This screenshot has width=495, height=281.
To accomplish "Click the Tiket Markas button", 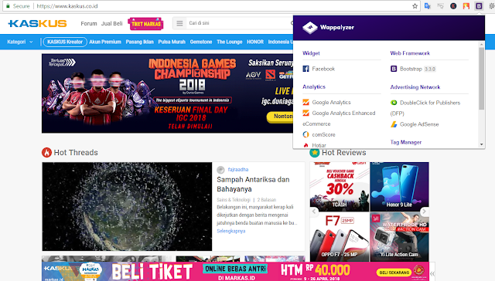I will [x=145, y=24].
